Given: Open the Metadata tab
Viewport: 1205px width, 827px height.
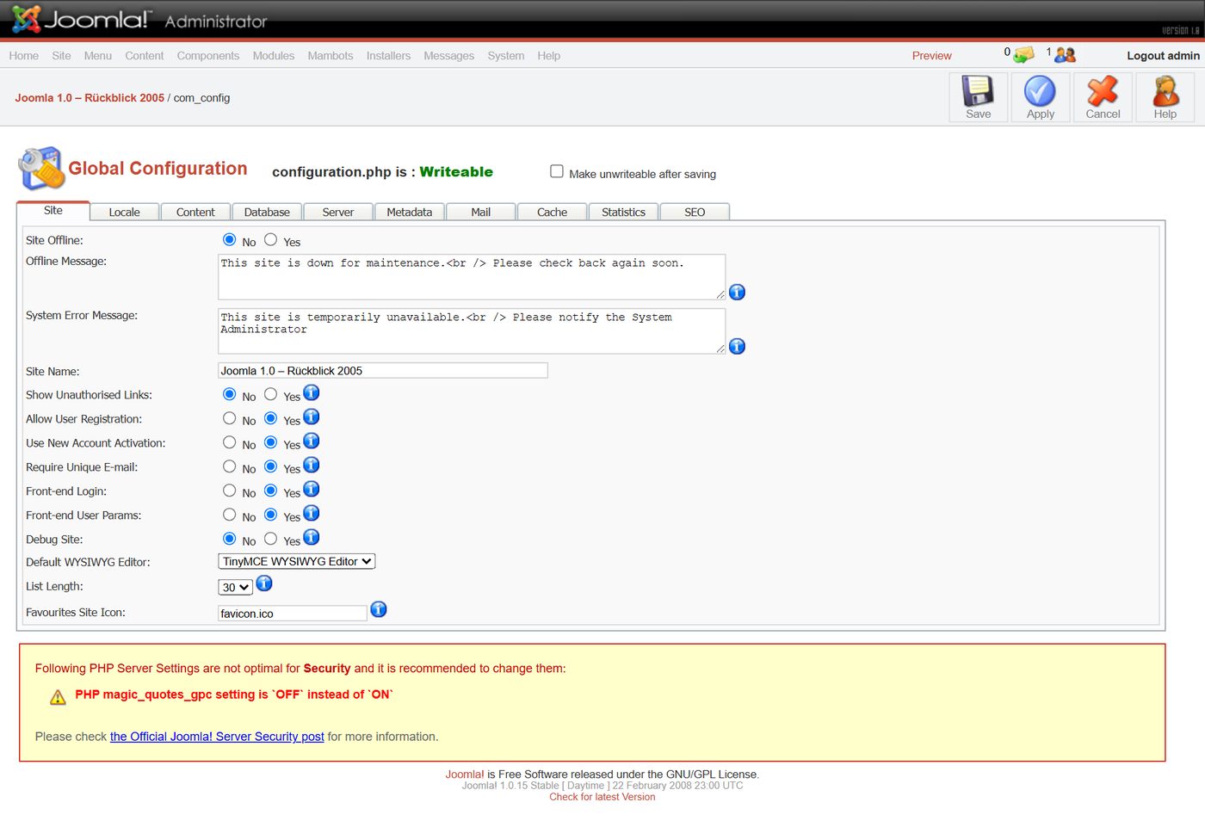Looking at the screenshot, I should pyautogui.click(x=410, y=212).
